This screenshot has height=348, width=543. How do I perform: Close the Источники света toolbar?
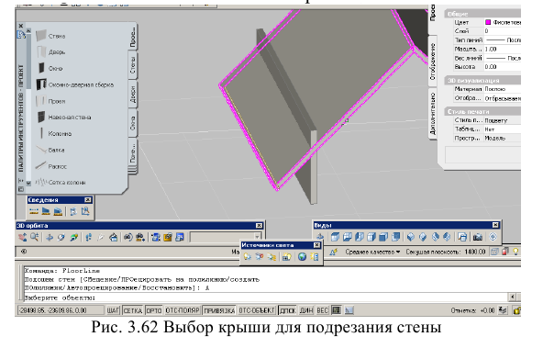pos(316,245)
